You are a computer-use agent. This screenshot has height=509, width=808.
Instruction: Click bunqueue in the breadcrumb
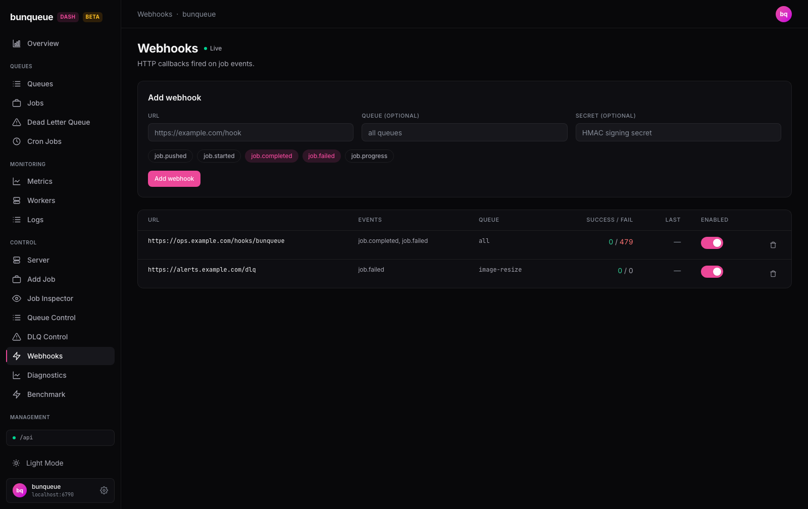pos(199,14)
